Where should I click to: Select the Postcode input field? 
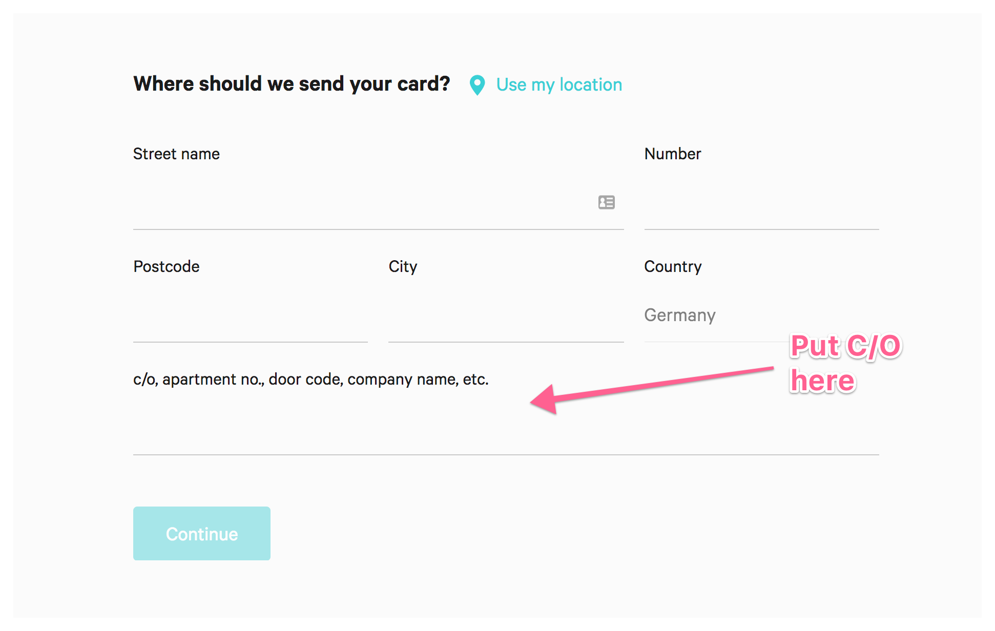coord(251,315)
